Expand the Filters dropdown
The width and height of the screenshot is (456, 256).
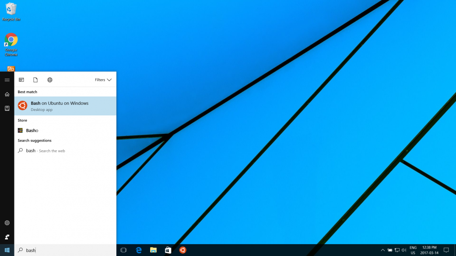[x=103, y=80]
